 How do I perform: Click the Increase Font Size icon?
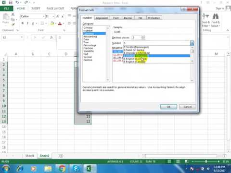(58, 16)
